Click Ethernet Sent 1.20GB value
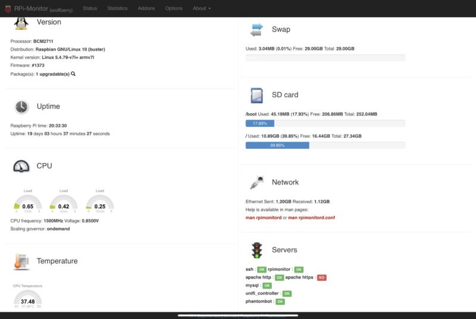This screenshot has width=476, height=319. click(284, 202)
